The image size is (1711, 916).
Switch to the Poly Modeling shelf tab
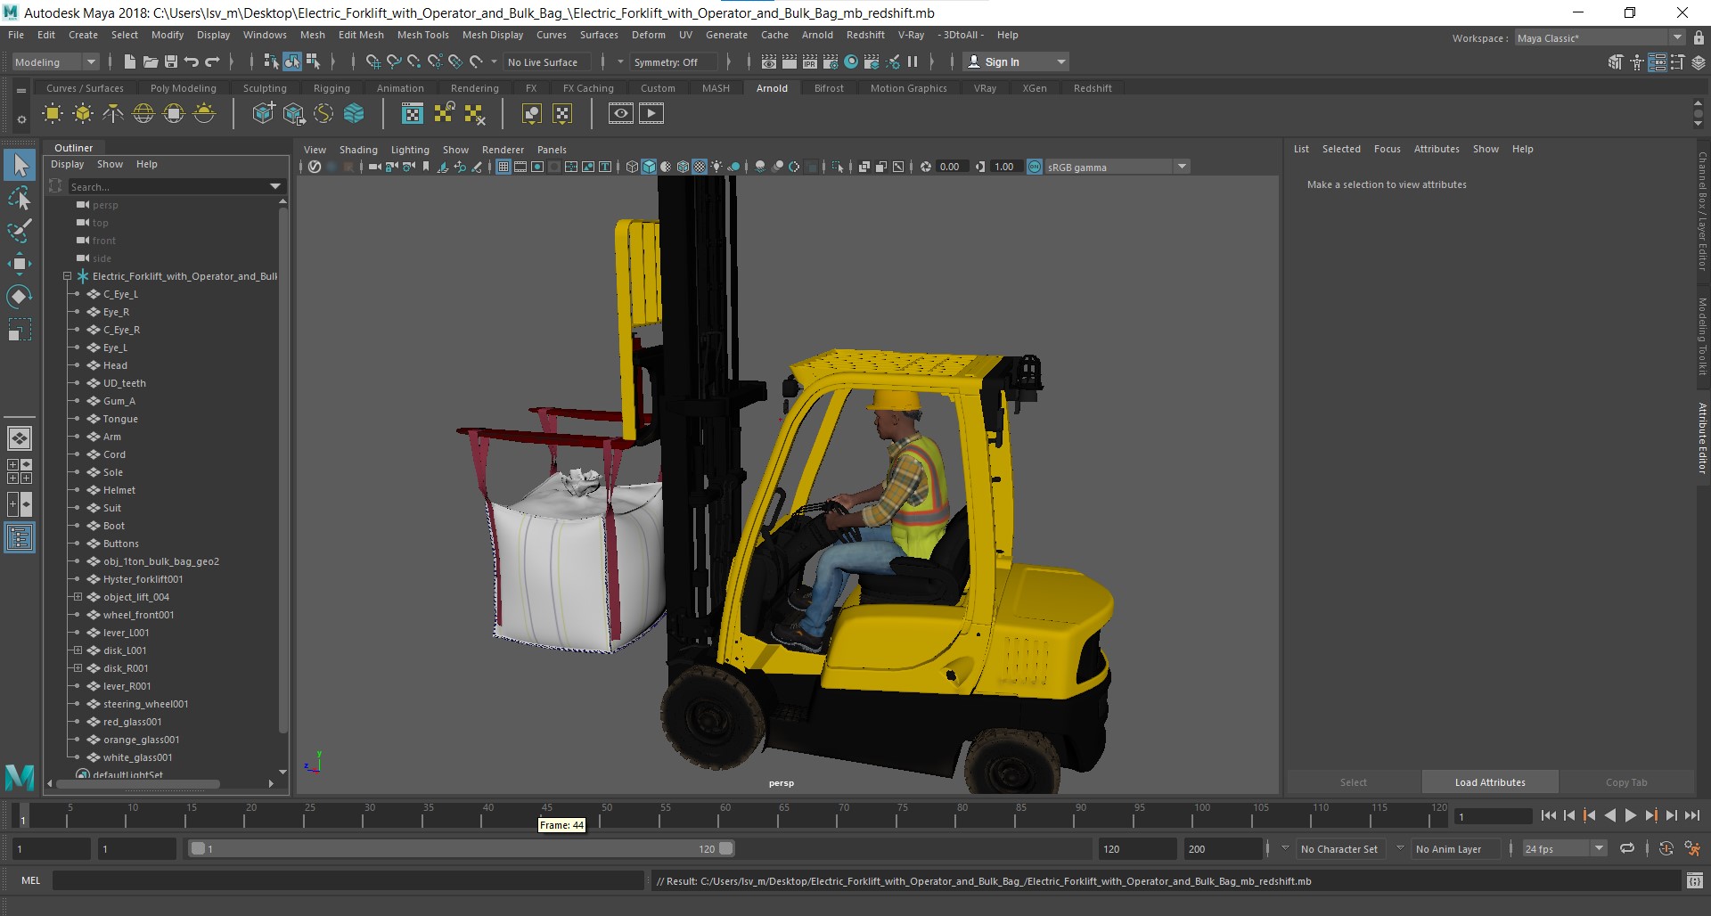183,88
